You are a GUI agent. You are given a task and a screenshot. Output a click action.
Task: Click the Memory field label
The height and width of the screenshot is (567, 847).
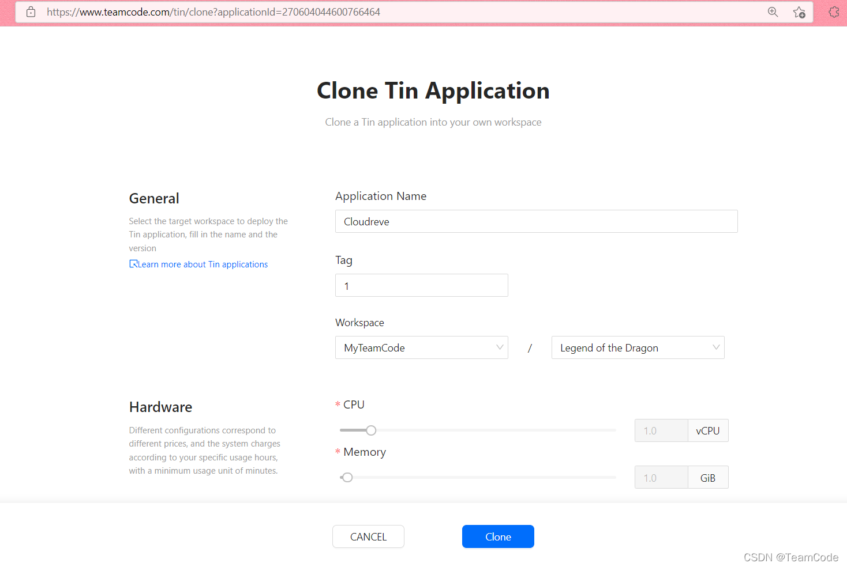coord(365,452)
